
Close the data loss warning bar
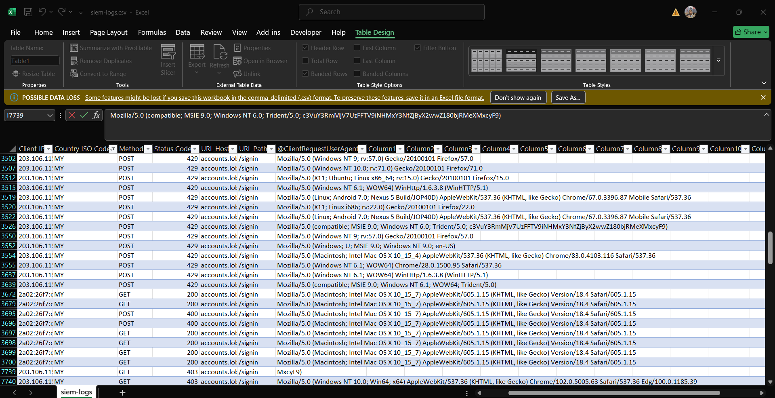[x=763, y=97]
